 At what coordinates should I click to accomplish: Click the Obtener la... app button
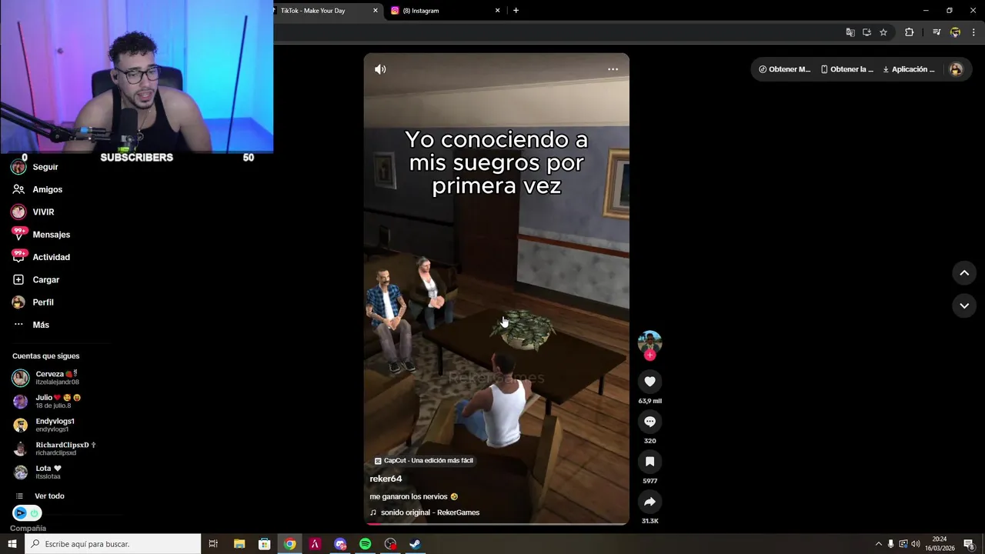846,69
